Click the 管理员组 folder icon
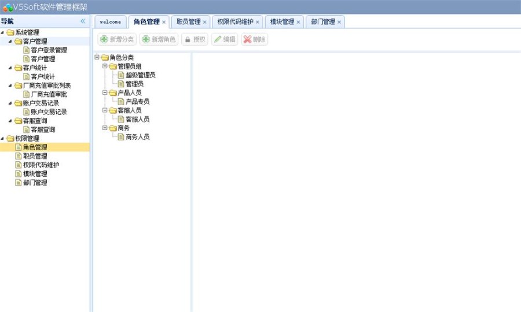Image resolution: width=521 pixels, height=312 pixels. [113, 66]
